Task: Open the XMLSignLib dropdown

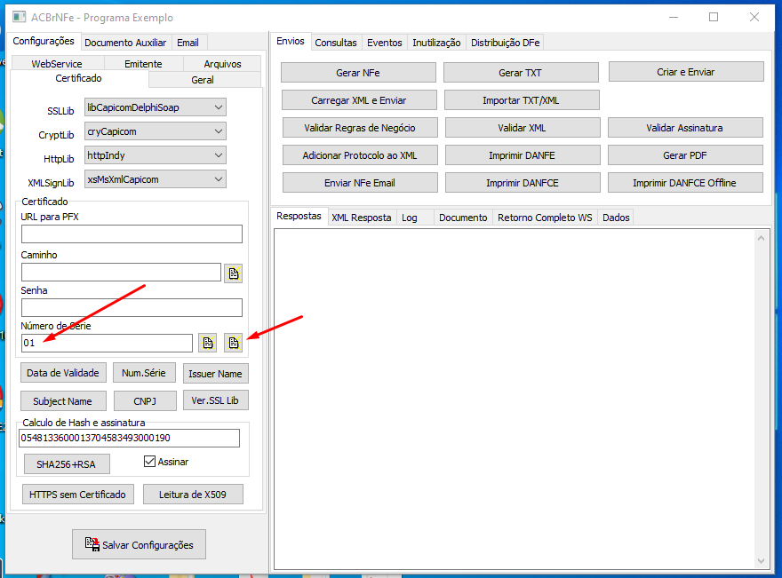Action: [156, 178]
